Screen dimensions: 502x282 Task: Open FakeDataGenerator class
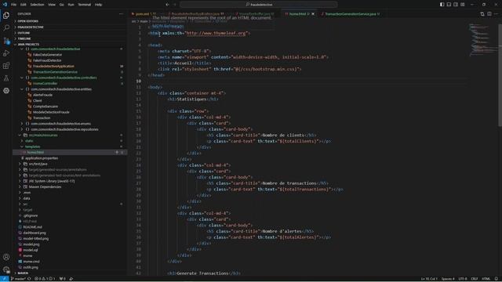tap(47, 55)
